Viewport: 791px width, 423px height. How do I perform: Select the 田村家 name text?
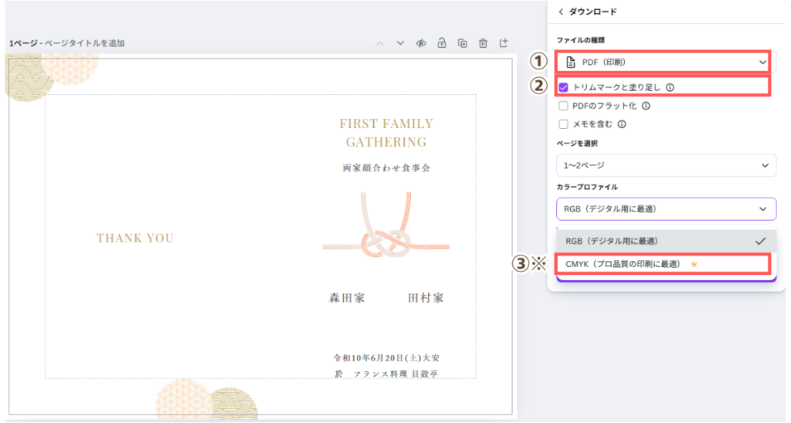426,298
